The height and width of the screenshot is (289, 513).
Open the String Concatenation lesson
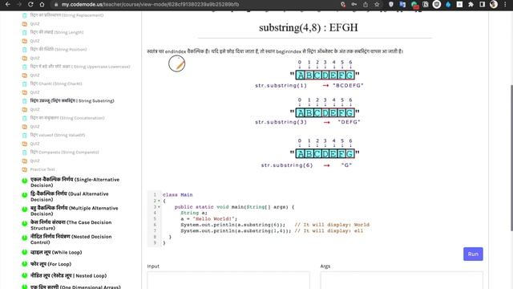pyautogui.click(x=67, y=118)
